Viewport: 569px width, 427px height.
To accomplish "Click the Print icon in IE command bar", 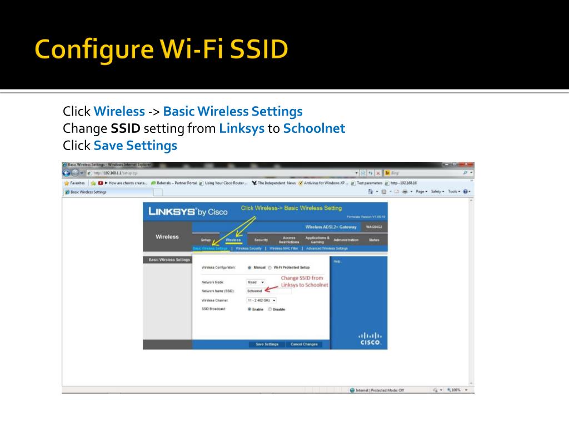I will pos(405,191).
